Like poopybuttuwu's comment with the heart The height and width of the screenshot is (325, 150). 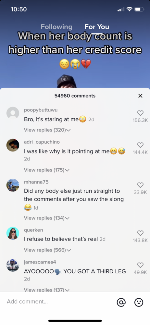[x=141, y=113]
